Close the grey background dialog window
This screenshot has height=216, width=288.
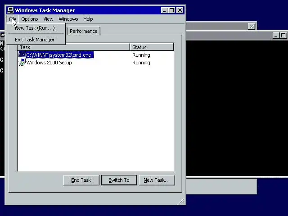251,27
